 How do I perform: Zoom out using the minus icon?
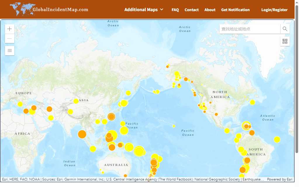click(9, 38)
